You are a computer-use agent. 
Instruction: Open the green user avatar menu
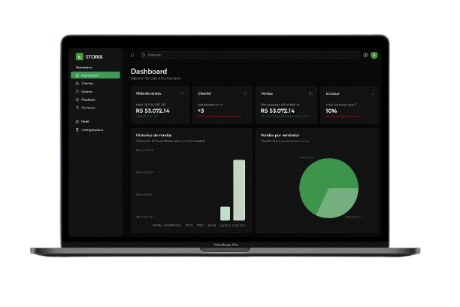click(x=374, y=55)
